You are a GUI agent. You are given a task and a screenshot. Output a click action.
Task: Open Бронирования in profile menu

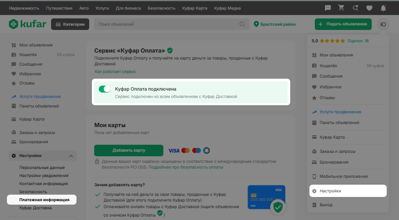click(334, 162)
